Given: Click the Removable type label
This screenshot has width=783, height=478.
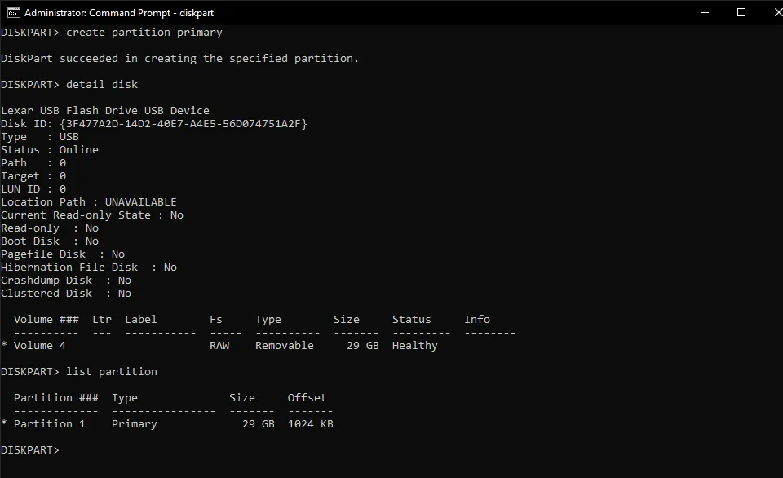Looking at the screenshot, I should [284, 345].
